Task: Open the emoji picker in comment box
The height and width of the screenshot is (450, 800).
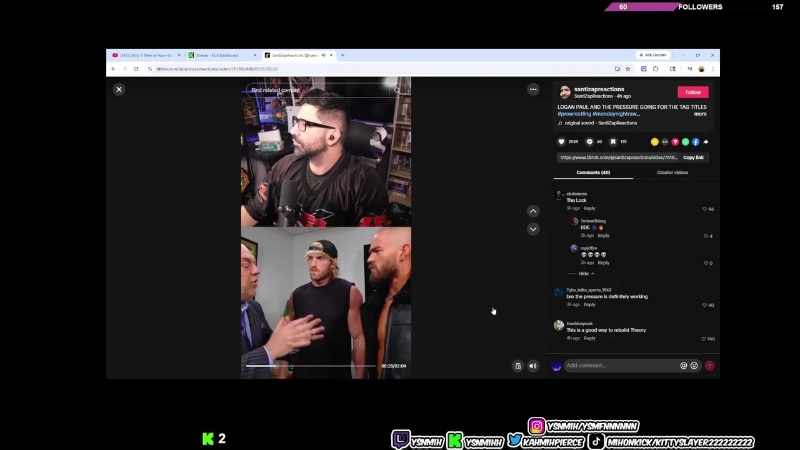Action: tap(694, 366)
